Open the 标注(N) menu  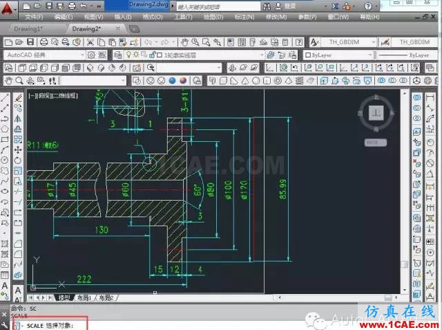click(x=244, y=17)
